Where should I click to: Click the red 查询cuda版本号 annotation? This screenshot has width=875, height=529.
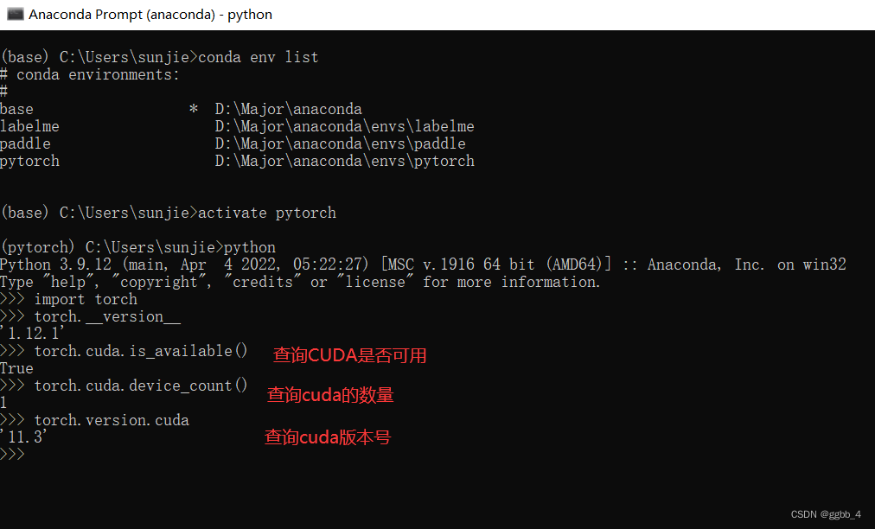(x=328, y=437)
